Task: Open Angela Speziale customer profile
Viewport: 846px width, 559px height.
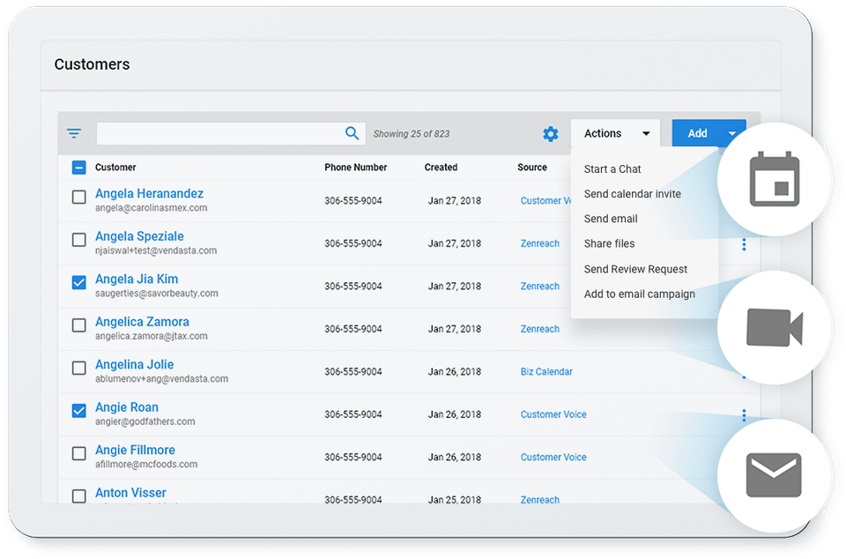Action: tap(139, 236)
